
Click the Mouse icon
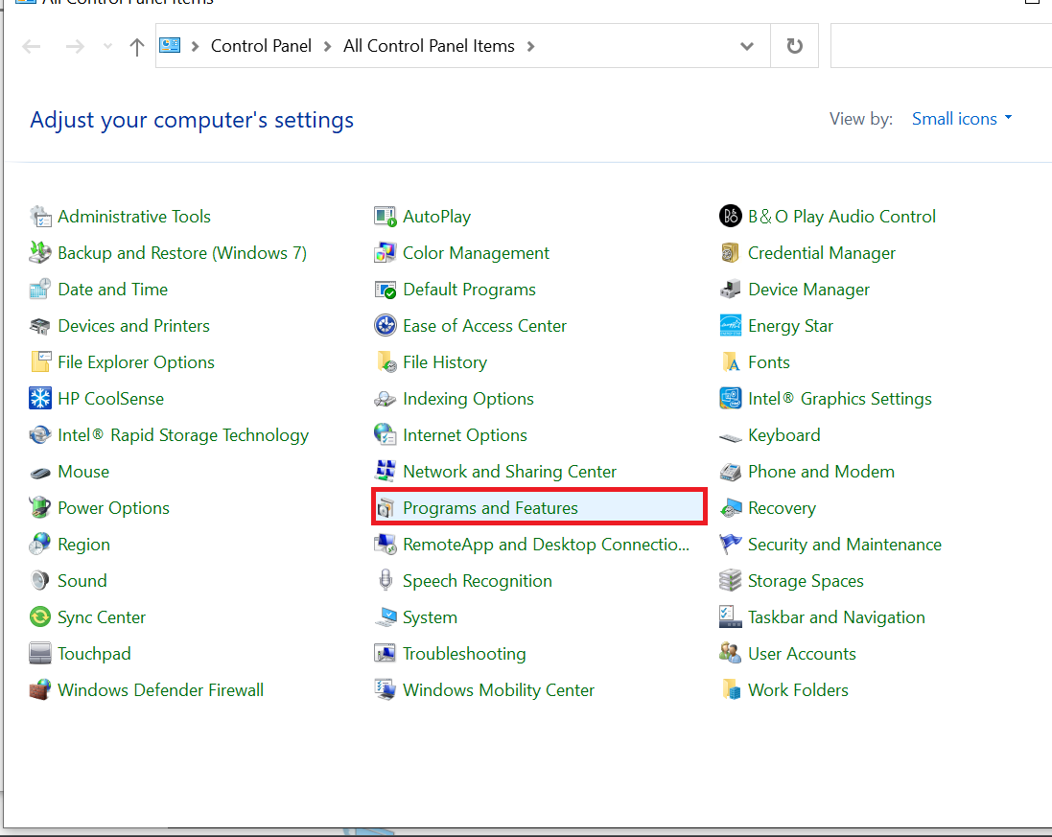click(40, 472)
